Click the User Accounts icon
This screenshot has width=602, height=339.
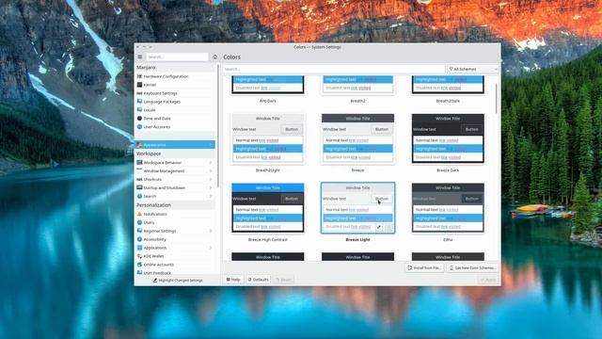coord(139,127)
